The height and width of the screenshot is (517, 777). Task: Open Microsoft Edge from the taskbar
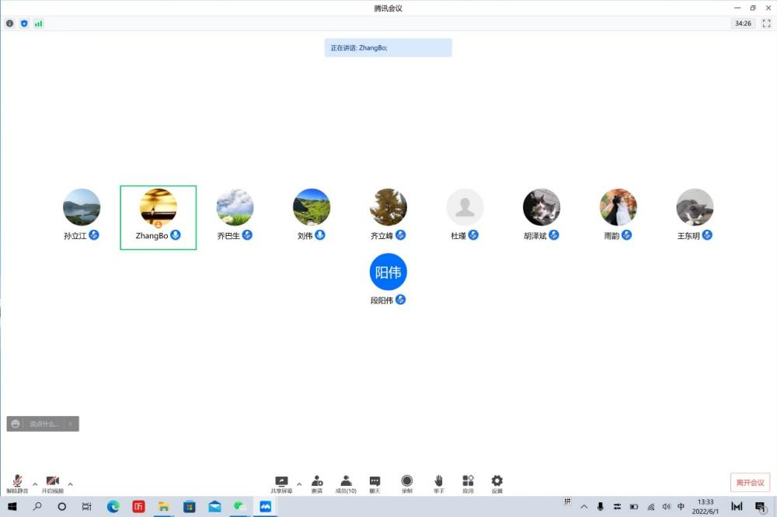[x=113, y=507]
